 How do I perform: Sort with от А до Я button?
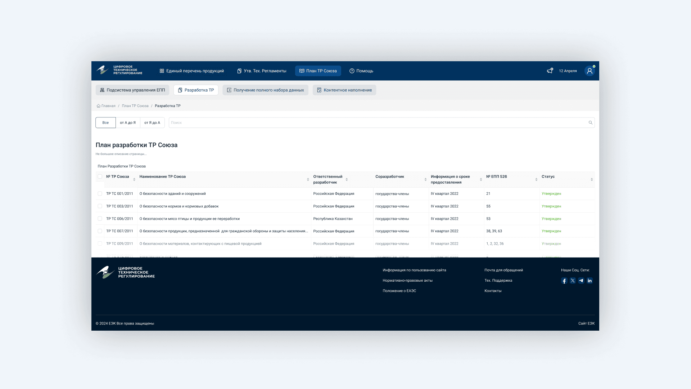(128, 122)
